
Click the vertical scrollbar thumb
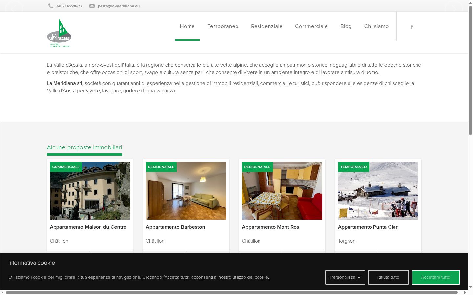coord(470,70)
